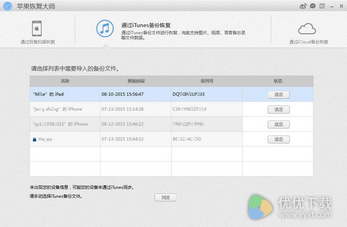Select the device scan phone icon

tap(37, 28)
